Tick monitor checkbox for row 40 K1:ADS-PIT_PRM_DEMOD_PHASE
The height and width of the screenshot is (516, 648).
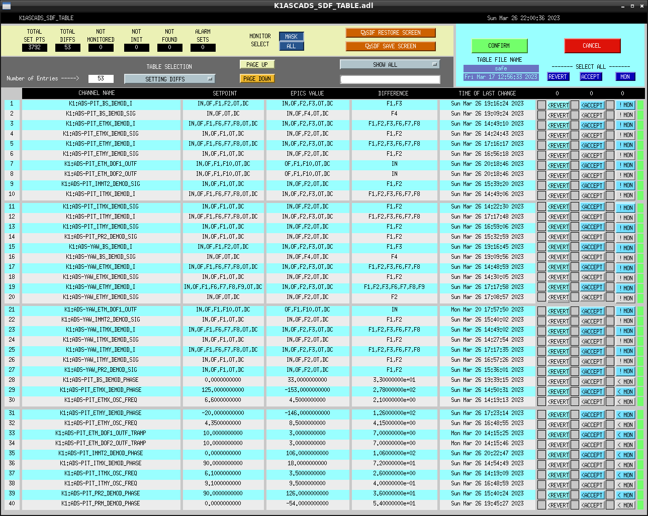tap(610, 505)
